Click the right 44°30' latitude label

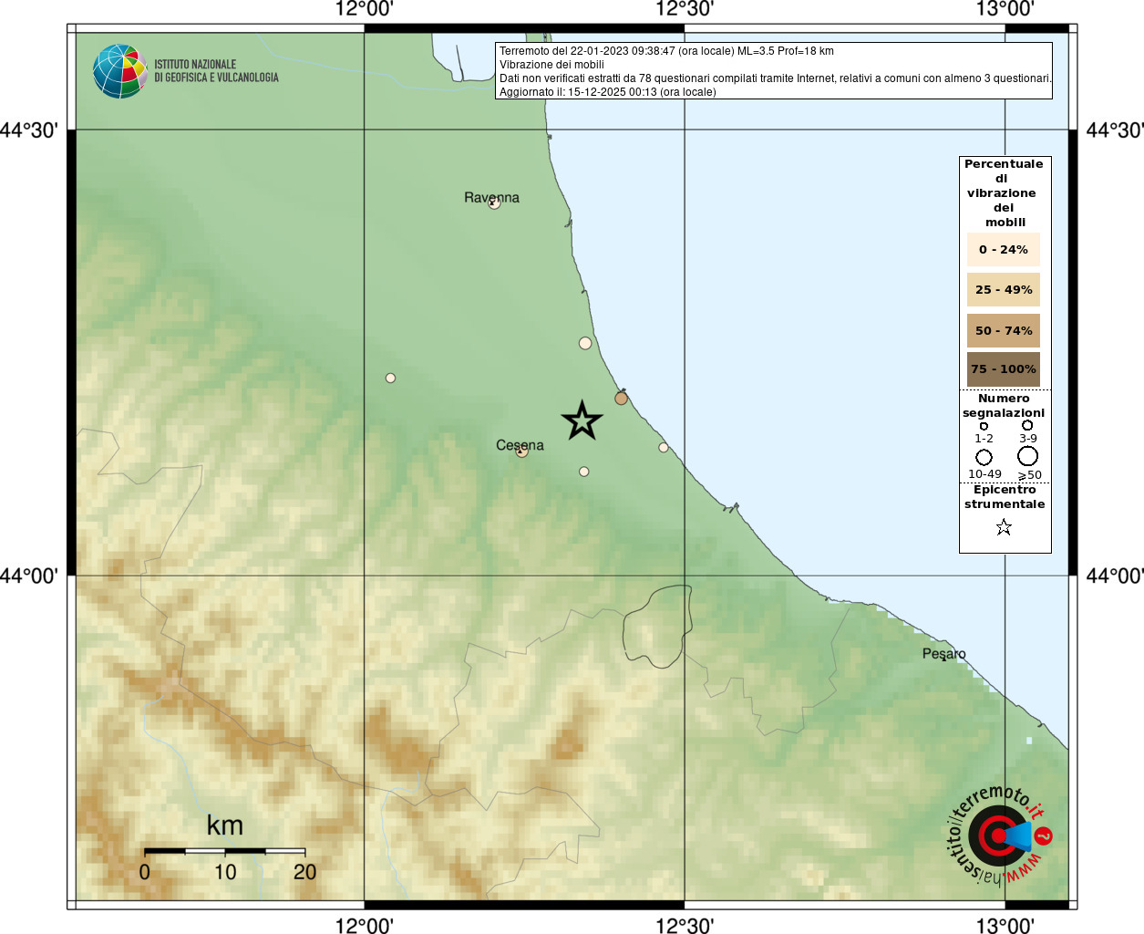pos(1114,130)
